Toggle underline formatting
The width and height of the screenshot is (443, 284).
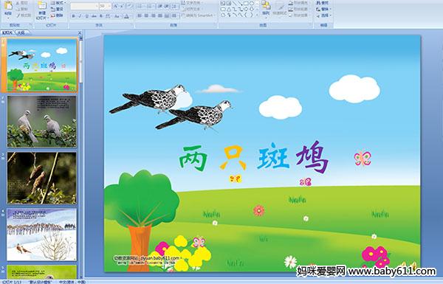point(86,16)
